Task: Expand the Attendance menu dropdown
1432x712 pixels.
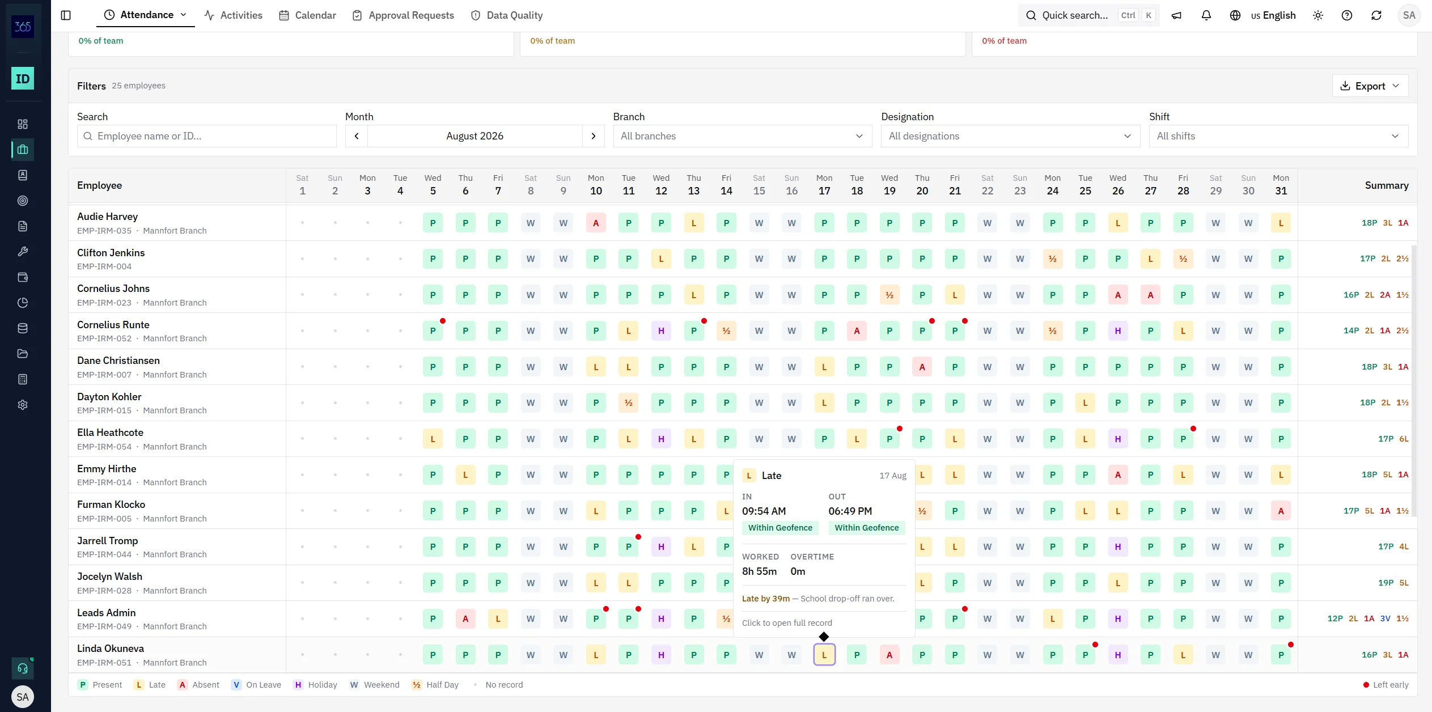Action: [x=146, y=15]
